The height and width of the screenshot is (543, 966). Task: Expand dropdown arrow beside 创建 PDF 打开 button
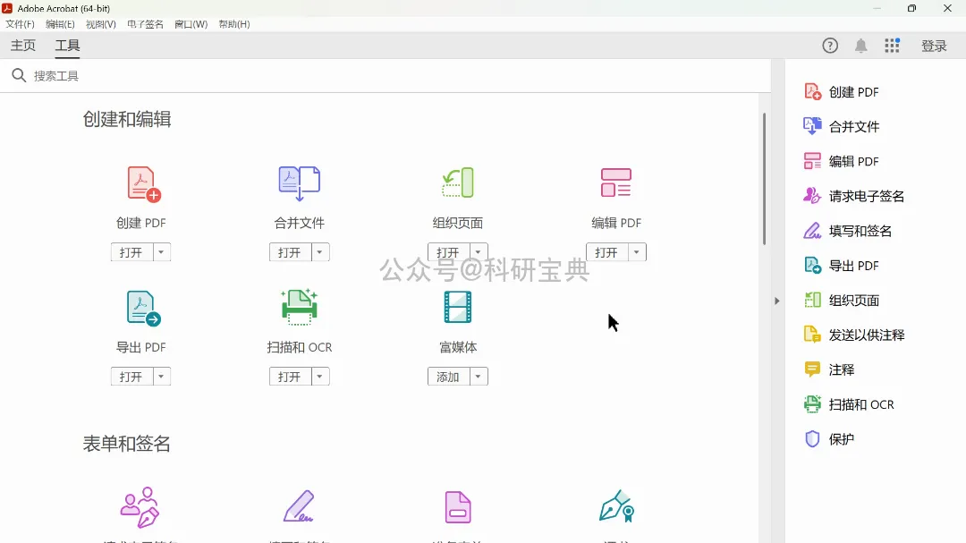tap(161, 252)
